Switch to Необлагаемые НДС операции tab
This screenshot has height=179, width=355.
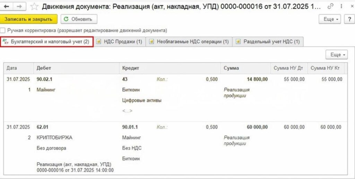tap(189, 42)
